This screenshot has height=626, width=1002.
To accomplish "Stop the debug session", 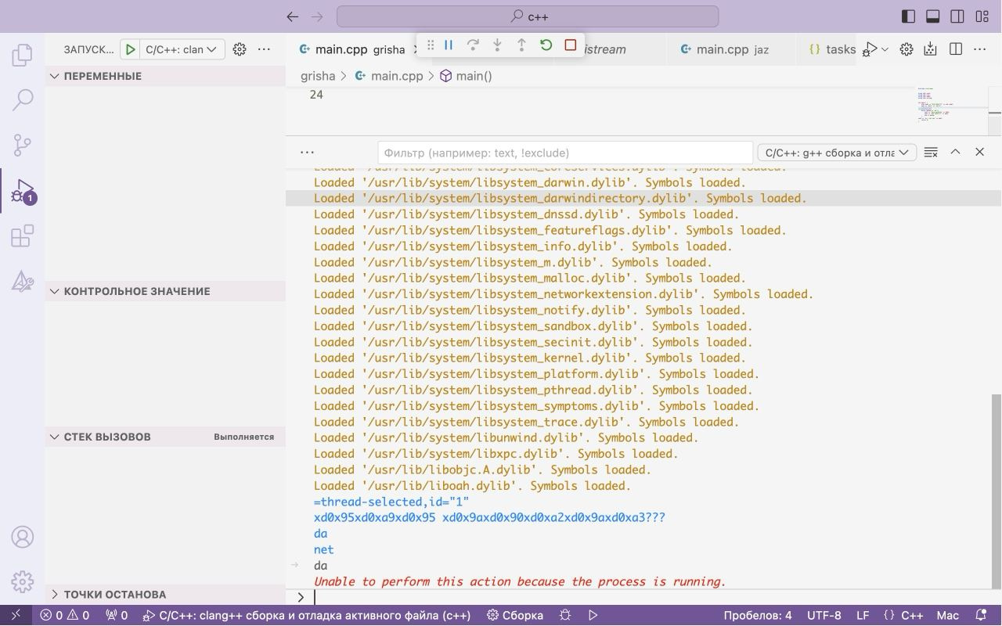I will (571, 45).
